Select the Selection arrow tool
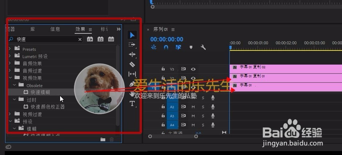Viewport: 342px width, 155px height. pyautogui.click(x=132, y=35)
